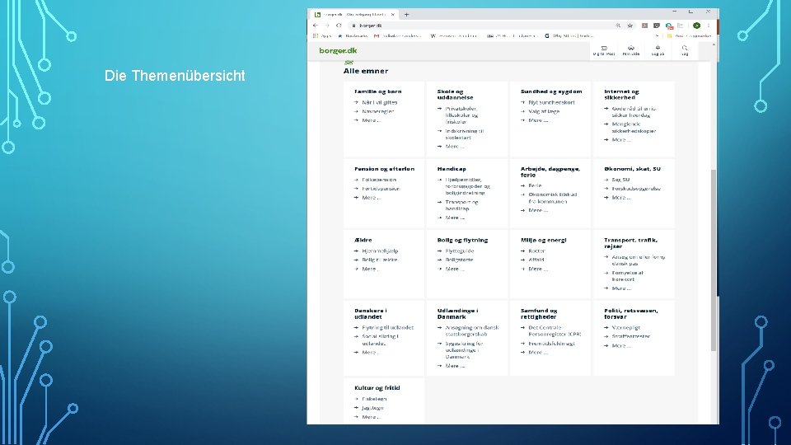Open the Bookmarks item in the bookmarks bar
791x445 pixels.
pyautogui.click(x=353, y=35)
